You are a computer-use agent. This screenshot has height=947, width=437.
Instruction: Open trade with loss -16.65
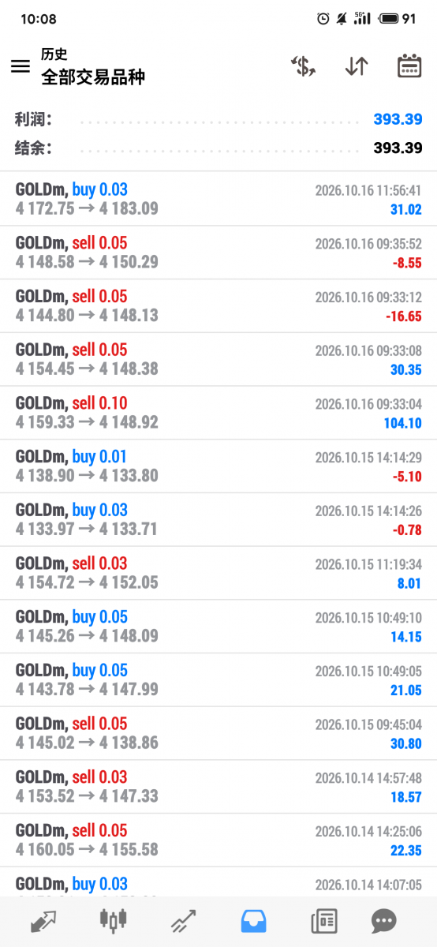(x=218, y=306)
